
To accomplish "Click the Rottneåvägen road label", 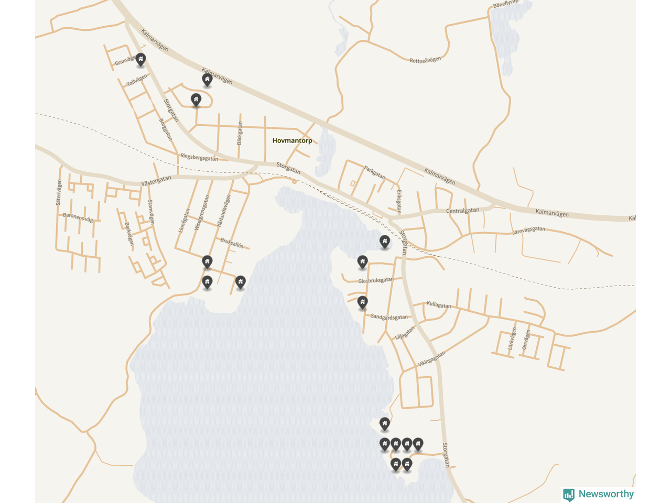I will pyautogui.click(x=425, y=60).
